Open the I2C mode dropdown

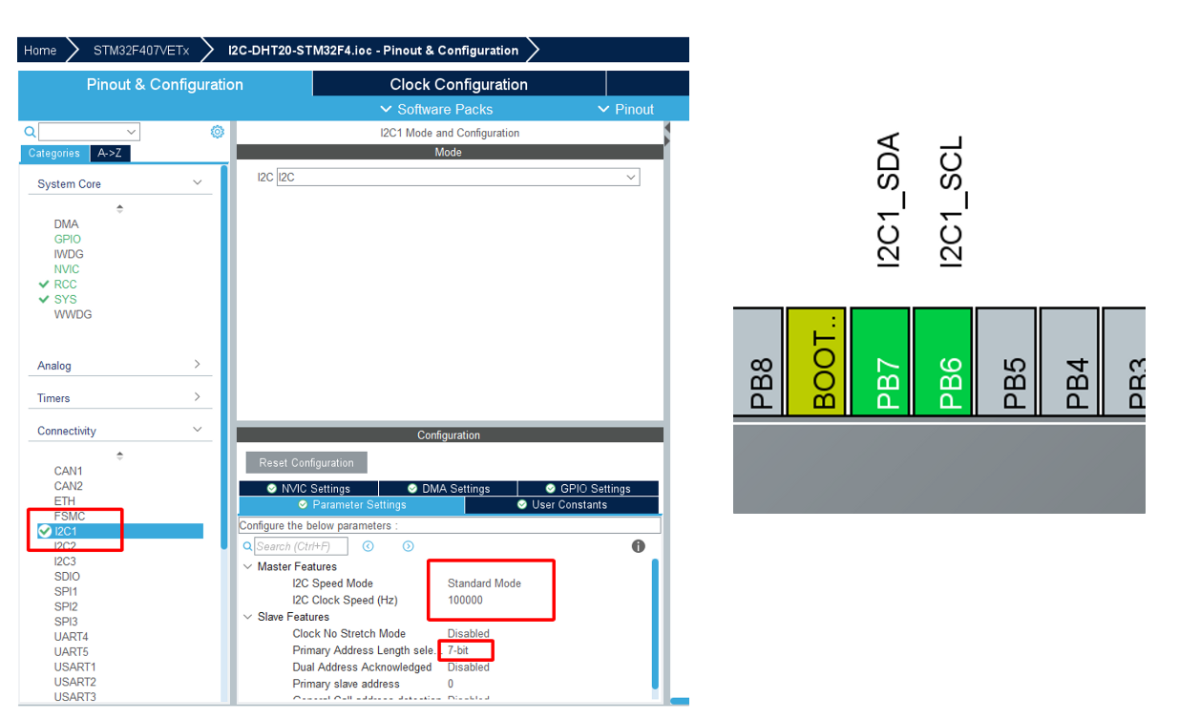click(x=458, y=178)
